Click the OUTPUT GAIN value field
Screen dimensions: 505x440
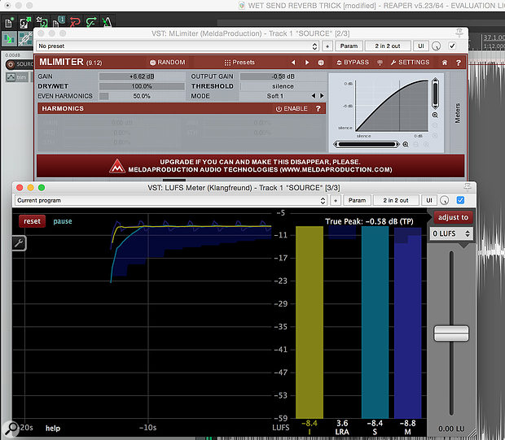point(283,76)
